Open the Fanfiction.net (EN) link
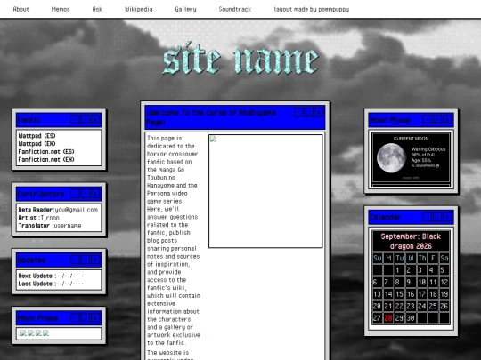481x360 pixels. [x=46, y=159]
